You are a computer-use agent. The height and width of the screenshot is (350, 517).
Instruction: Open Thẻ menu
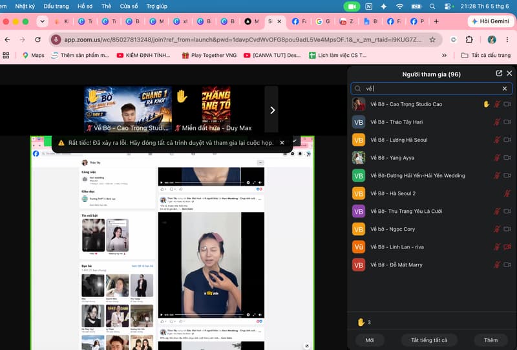(106, 6)
